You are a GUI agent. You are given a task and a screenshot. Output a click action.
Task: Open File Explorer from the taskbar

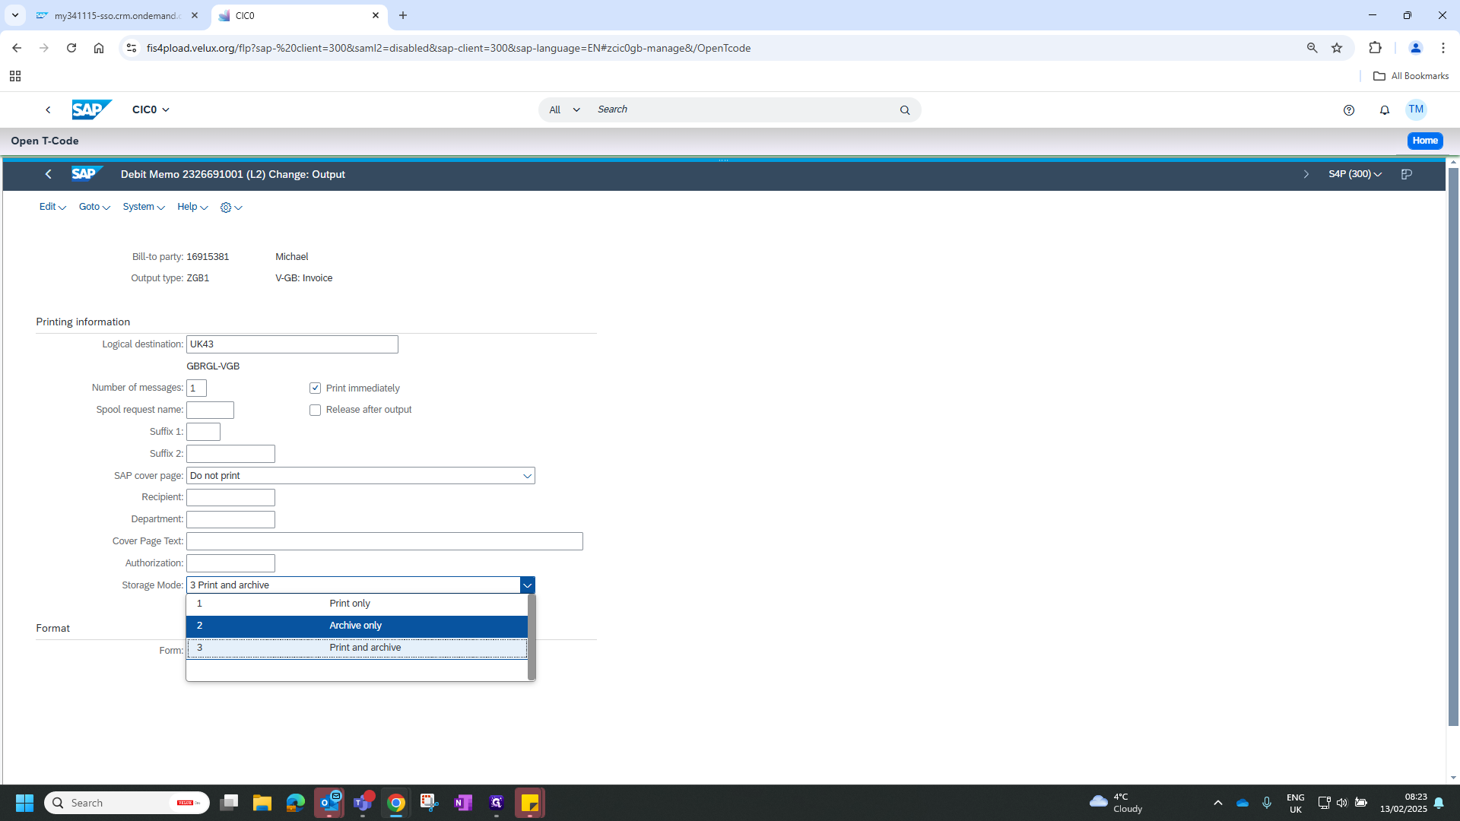coord(262,803)
